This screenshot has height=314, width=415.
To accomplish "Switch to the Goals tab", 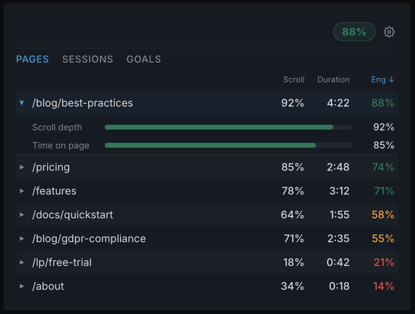I will click(143, 59).
